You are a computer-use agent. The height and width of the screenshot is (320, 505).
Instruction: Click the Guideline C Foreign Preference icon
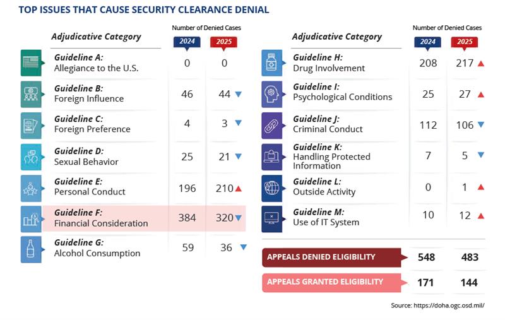click(x=30, y=124)
